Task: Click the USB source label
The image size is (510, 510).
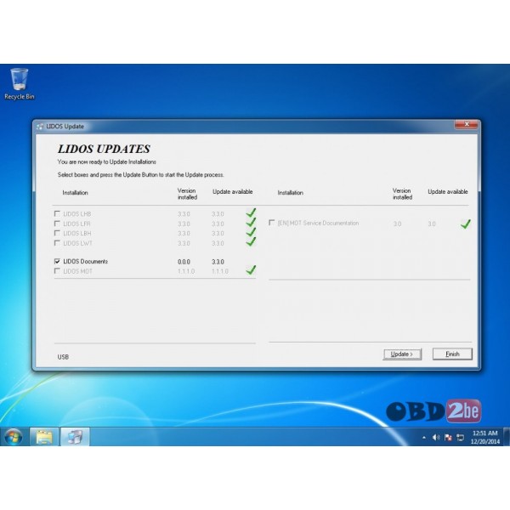Action: coord(63,357)
